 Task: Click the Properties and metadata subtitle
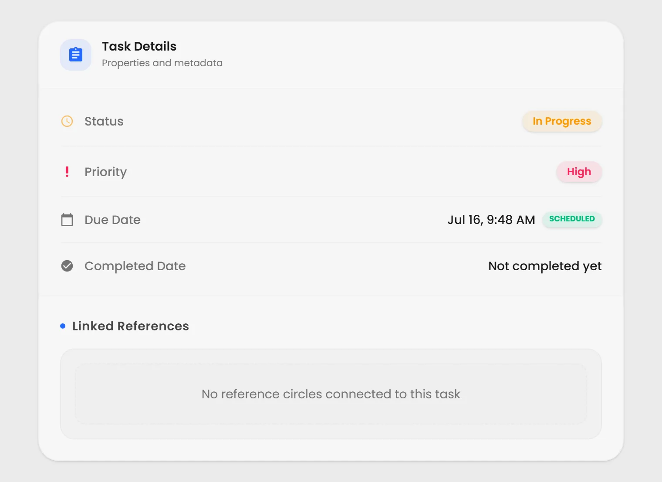pos(162,63)
